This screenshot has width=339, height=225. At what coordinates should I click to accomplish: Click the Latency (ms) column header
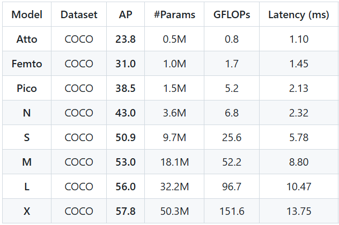tap(298, 14)
